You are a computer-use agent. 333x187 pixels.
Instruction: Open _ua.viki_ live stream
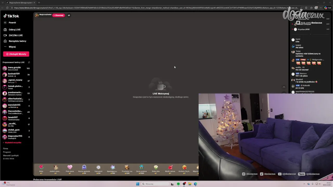click(16, 125)
